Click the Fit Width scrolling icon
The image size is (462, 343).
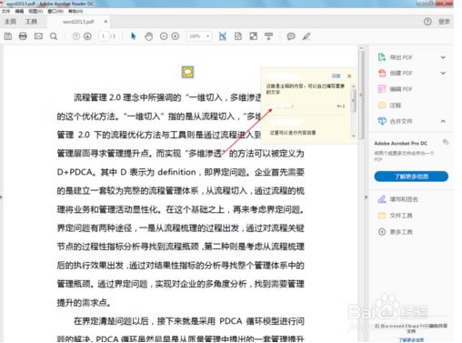tap(223, 36)
